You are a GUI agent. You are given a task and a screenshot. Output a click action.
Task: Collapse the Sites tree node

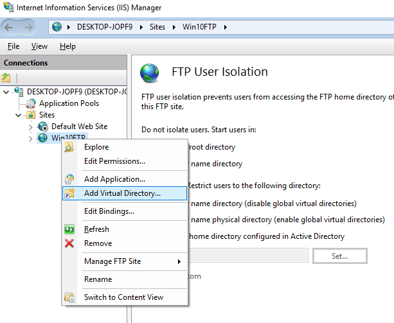click(x=19, y=115)
